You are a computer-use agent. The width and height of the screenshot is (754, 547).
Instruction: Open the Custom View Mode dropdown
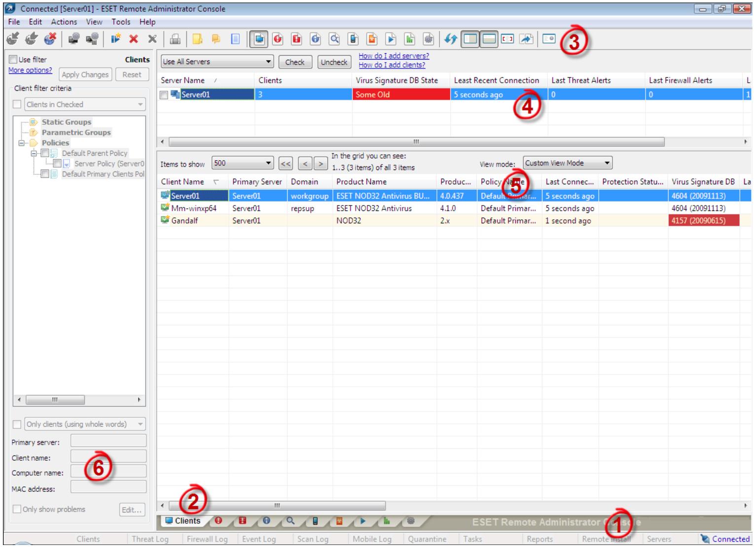568,163
